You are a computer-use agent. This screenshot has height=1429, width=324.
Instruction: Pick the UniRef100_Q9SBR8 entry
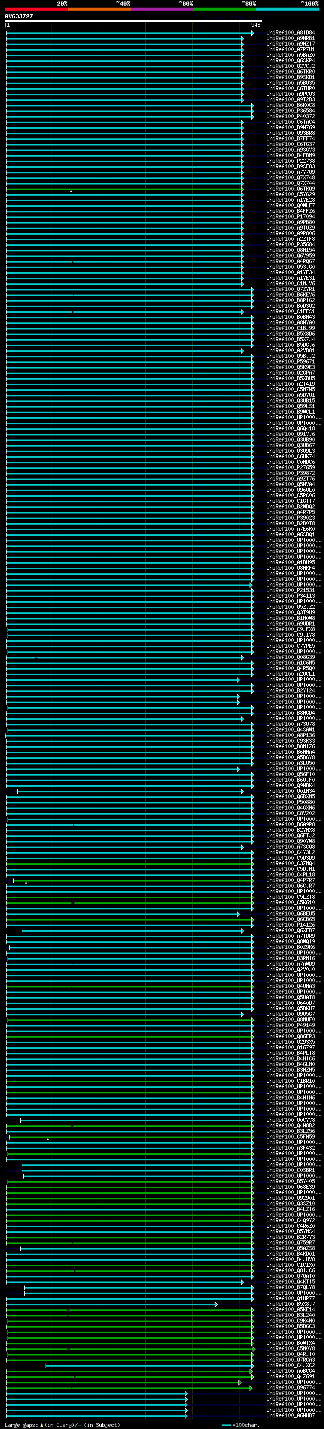pos(291,133)
